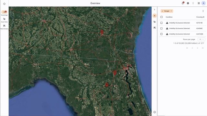207x116 pixels.
Task: Click crossing ID 637615E
Action: 199,23
